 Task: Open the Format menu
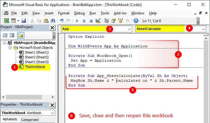[x=64, y=13]
